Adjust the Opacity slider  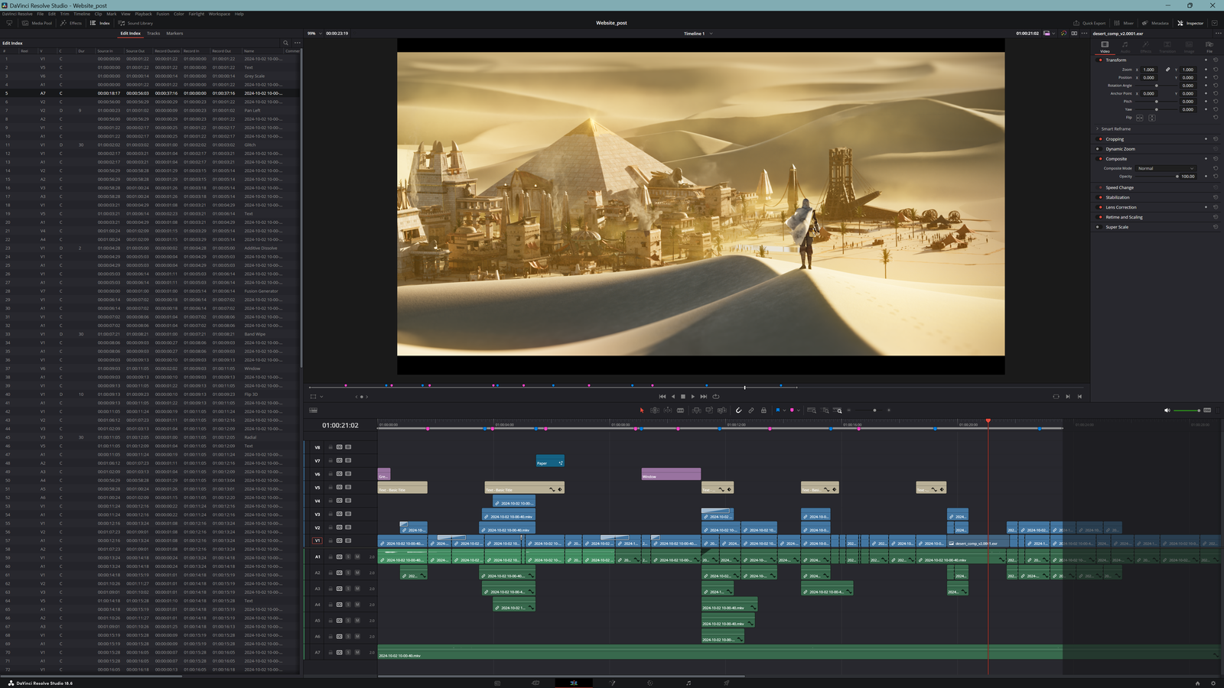pos(1157,177)
